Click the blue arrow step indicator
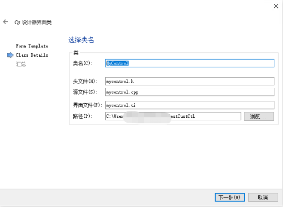283x207 pixels. coord(10,55)
